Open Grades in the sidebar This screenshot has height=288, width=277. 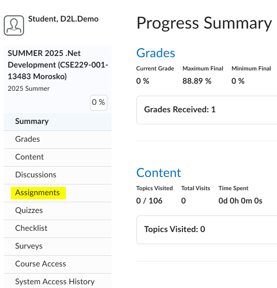point(27,139)
